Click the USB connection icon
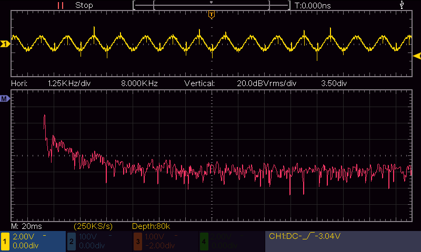The height and width of the screenshot is (252, 421). click(403, 5)
